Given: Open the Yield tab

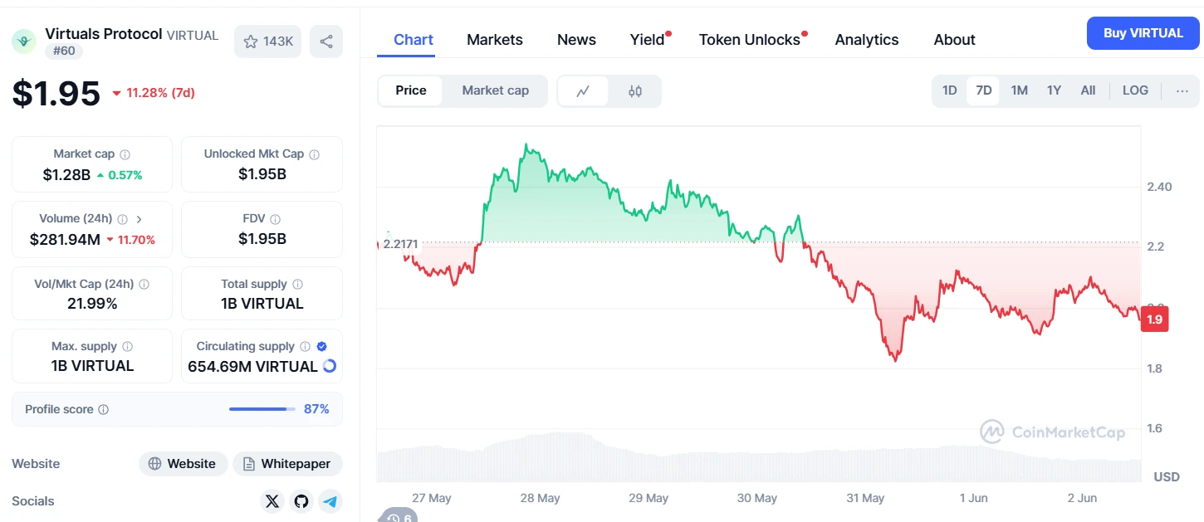Looking at the screenshot, I should pyautogui.click(x=648, y=40).
